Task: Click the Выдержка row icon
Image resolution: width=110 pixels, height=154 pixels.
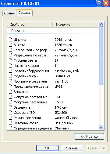Action: tap(10, 107)
